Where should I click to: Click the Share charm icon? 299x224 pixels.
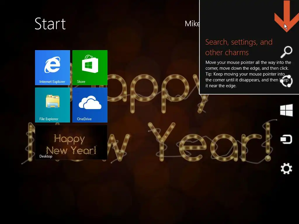pos(286,81)
